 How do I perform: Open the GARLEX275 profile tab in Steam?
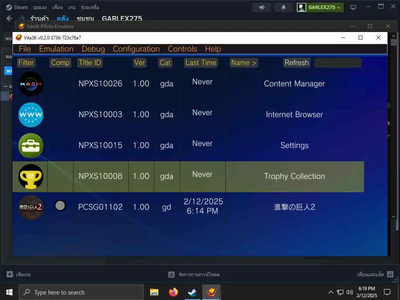(122, 18)
